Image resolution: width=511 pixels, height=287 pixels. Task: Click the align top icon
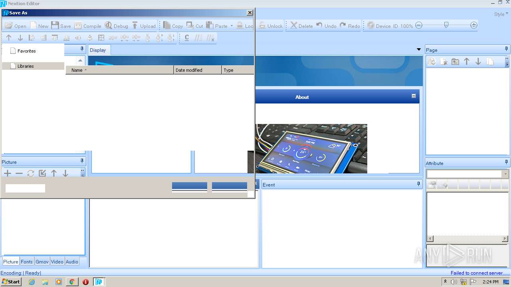(55, 38)
